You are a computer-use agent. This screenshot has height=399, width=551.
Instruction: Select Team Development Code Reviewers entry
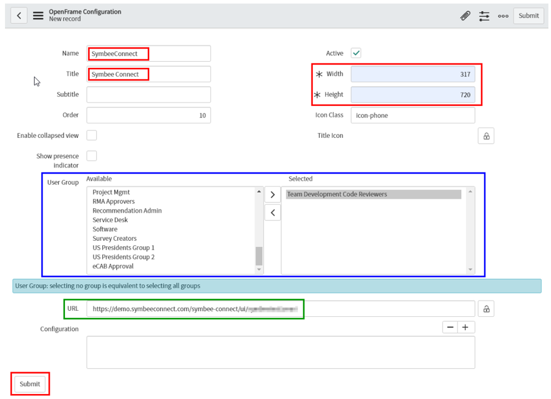pos(337,195)
